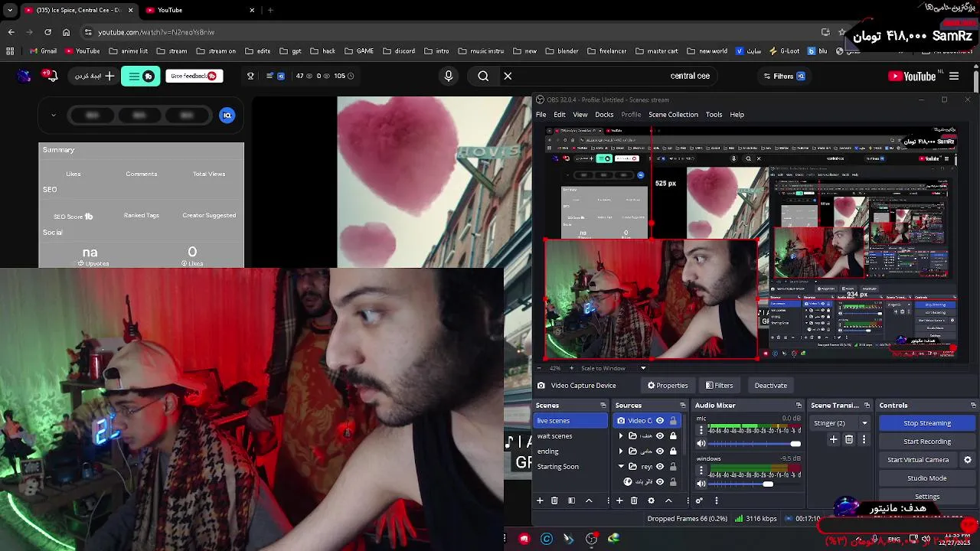Viewport: 980px width, 551px height.
Task: Open the Edit menu in OBS
Action: (560, 115)
